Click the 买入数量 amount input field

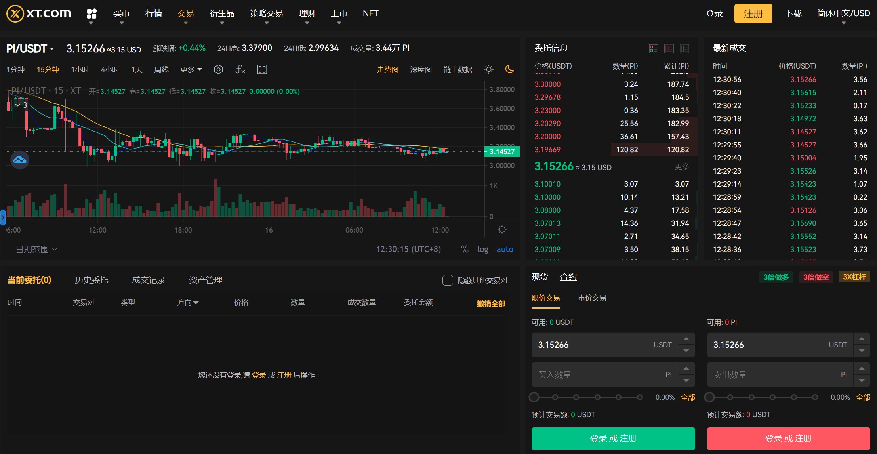point(602,374)
